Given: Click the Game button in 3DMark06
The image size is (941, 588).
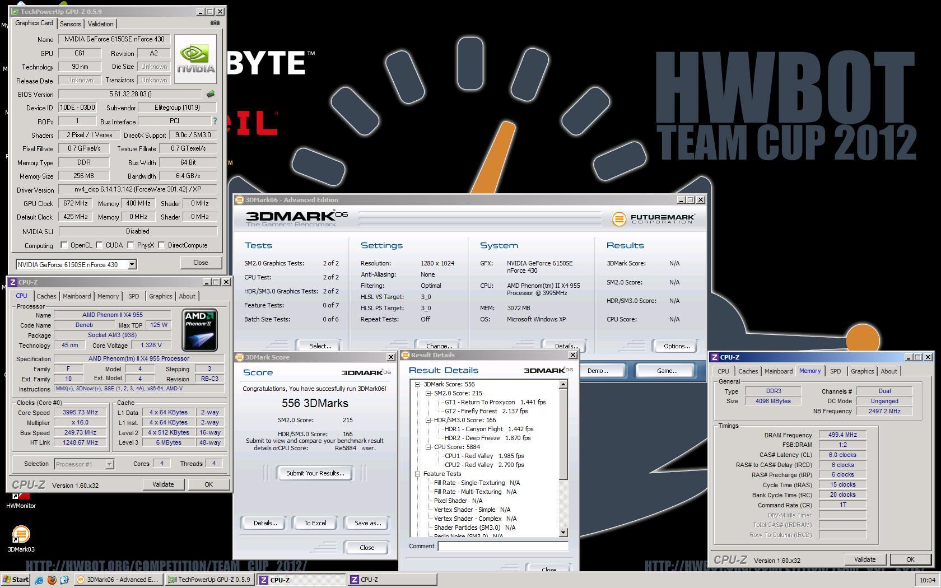Looking at the screenshot, I should coord(667,371).
